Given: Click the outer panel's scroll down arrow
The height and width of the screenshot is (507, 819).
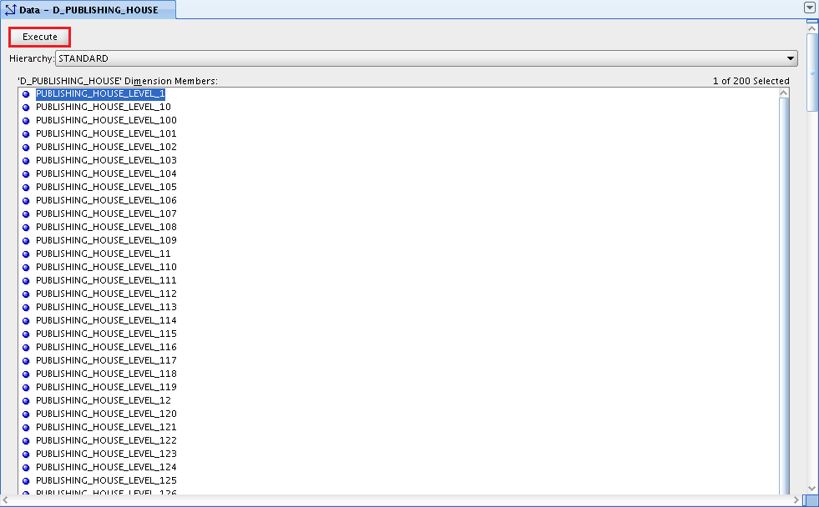Looking at the screenshot, I should [x=811, y=489].
